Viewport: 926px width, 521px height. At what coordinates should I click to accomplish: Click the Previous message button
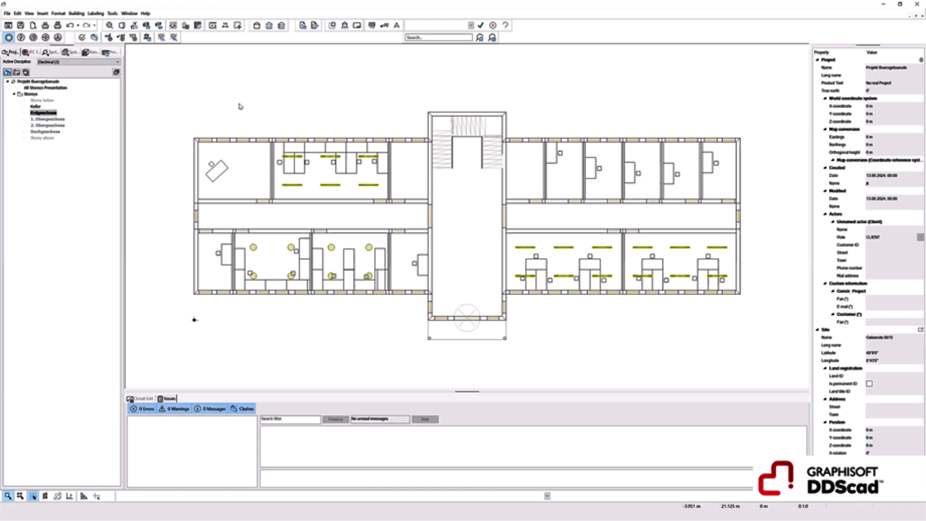(x=335, y=419)
